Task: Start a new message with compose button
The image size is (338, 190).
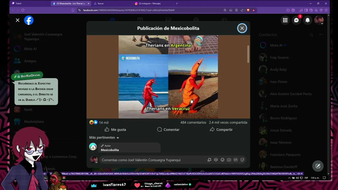Action: (x=318, y=166)
